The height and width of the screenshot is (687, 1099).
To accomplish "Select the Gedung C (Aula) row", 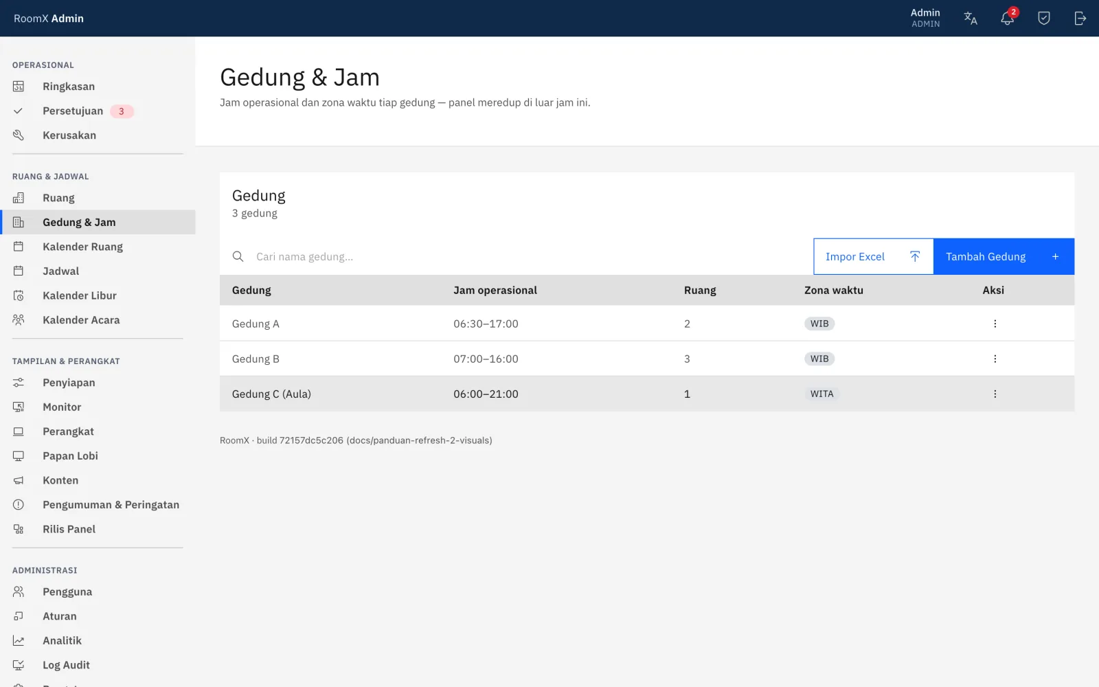I will coord(647,394).
